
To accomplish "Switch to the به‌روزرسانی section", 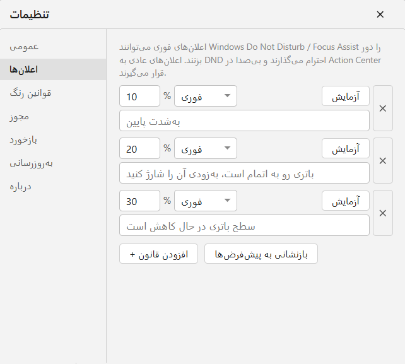I will (53, 163).
